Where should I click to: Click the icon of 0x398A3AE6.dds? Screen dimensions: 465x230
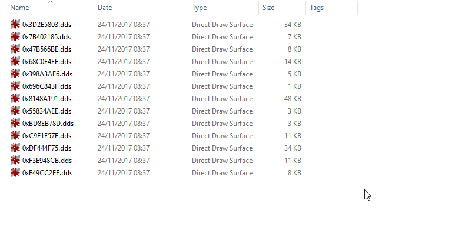[15, 74]
